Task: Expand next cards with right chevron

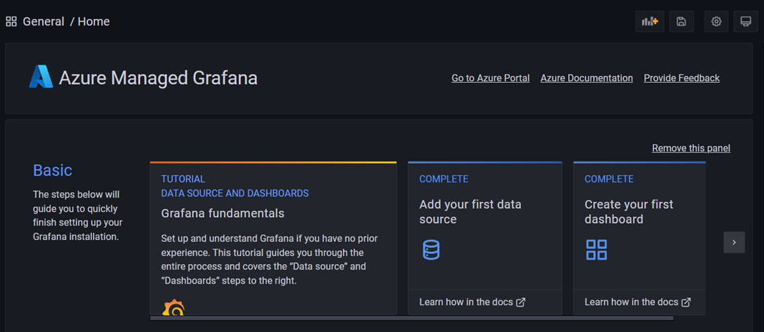Action: point(734,243)
